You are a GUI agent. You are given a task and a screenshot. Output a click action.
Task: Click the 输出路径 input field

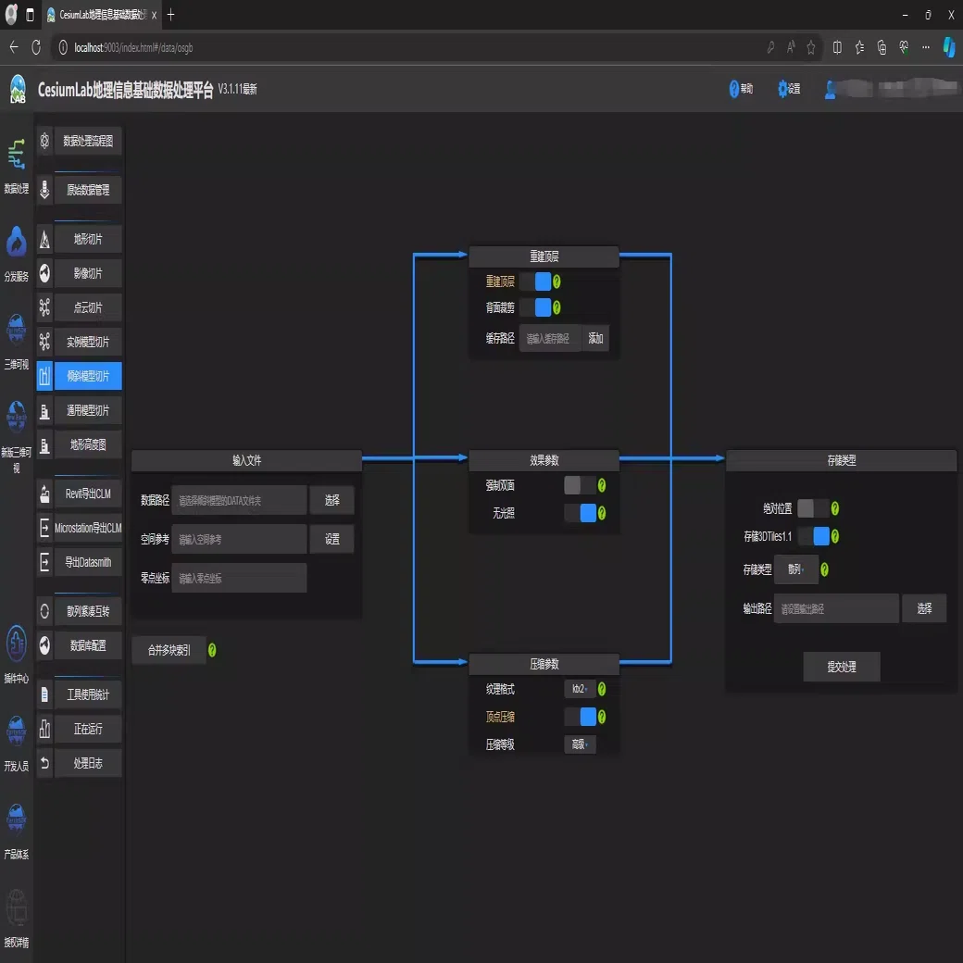(x=836, y=608)
